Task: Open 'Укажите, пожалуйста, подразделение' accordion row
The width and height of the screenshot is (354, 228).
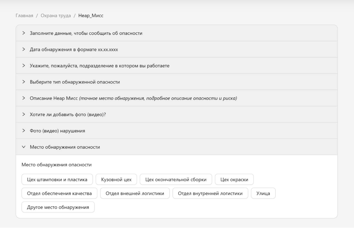Action: [x=99, y=66]
